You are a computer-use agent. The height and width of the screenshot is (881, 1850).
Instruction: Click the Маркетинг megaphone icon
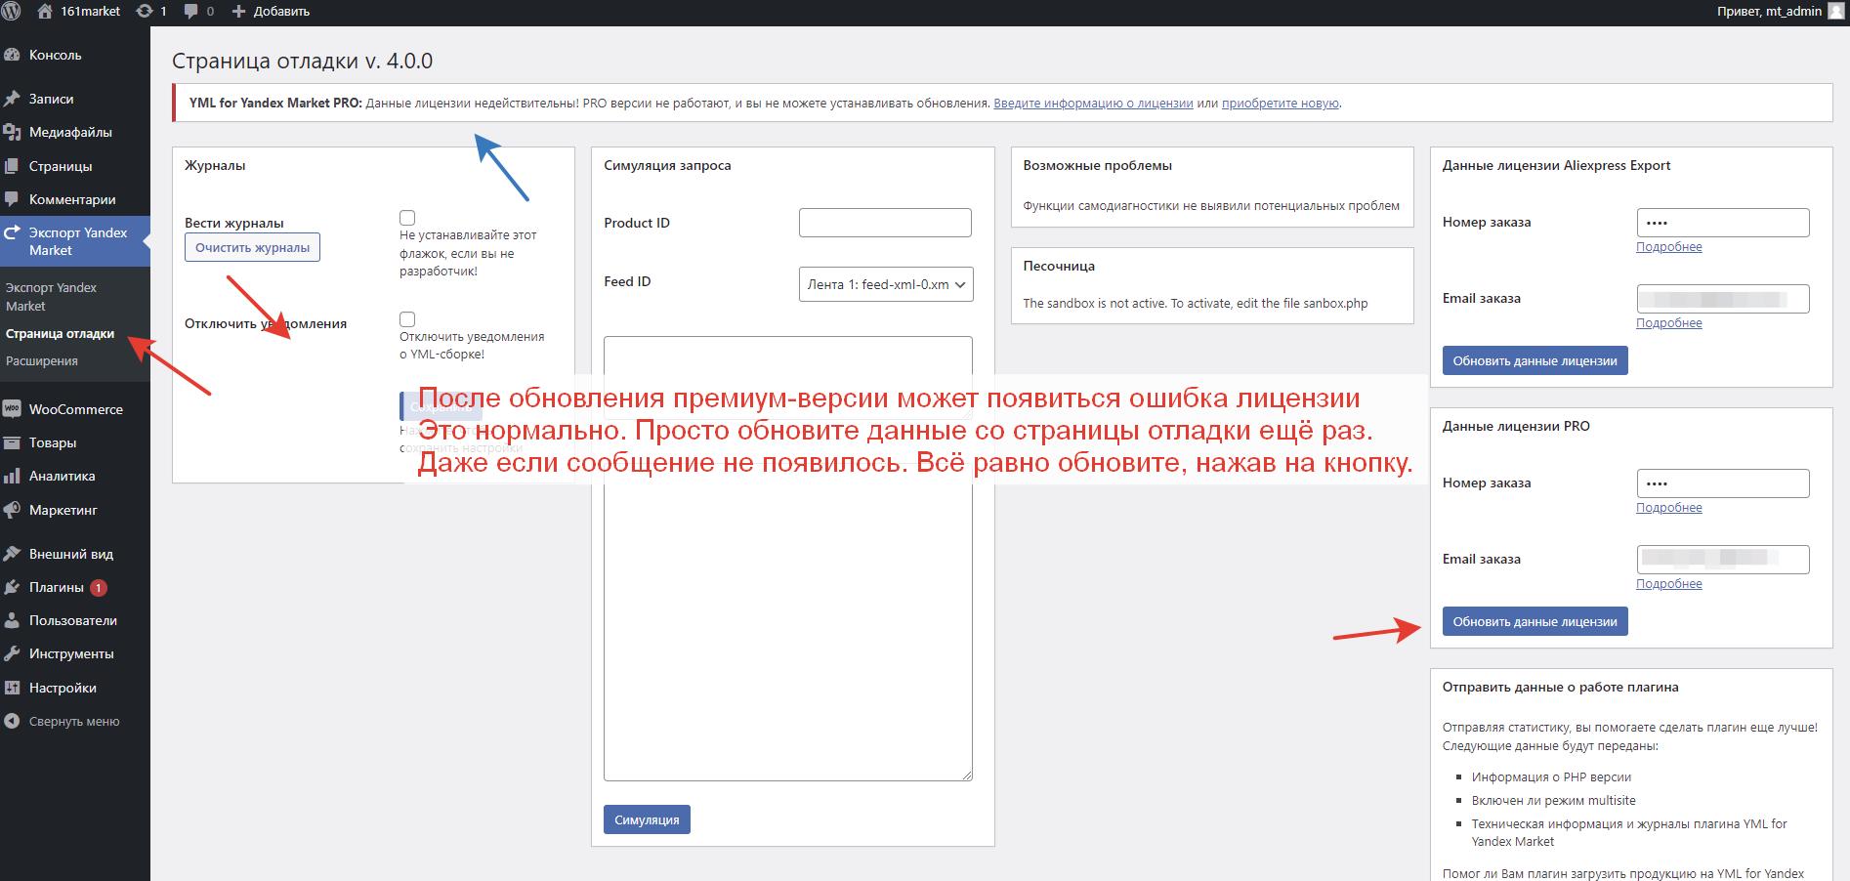click(x=13, y=510)
